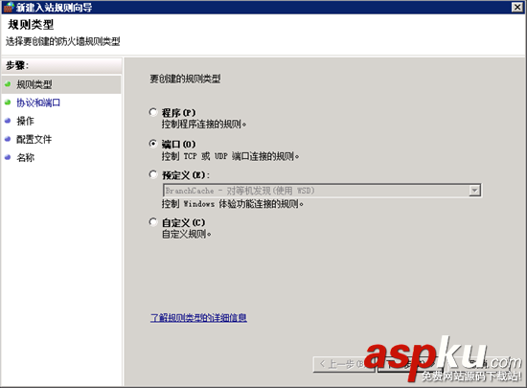
Task: Click the predefined rule dropdown arrow
Action: pos(474,191)
